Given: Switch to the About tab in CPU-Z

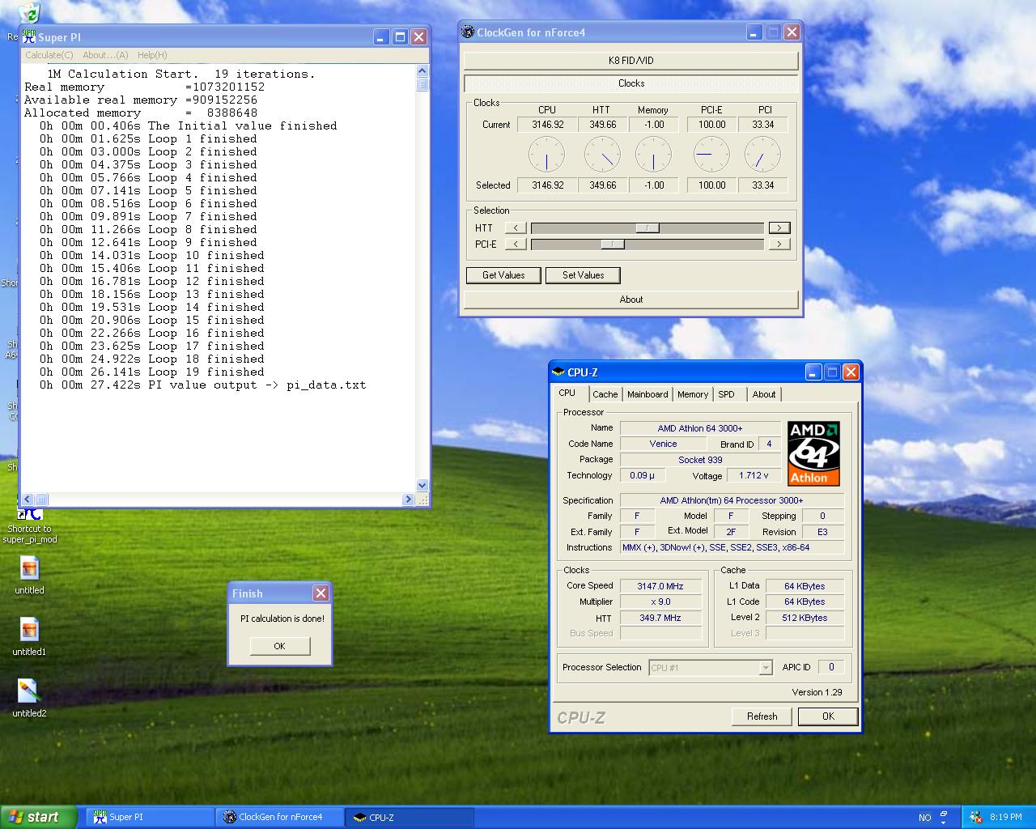Looking at the screenshot, I should click(x=764, y=394).
